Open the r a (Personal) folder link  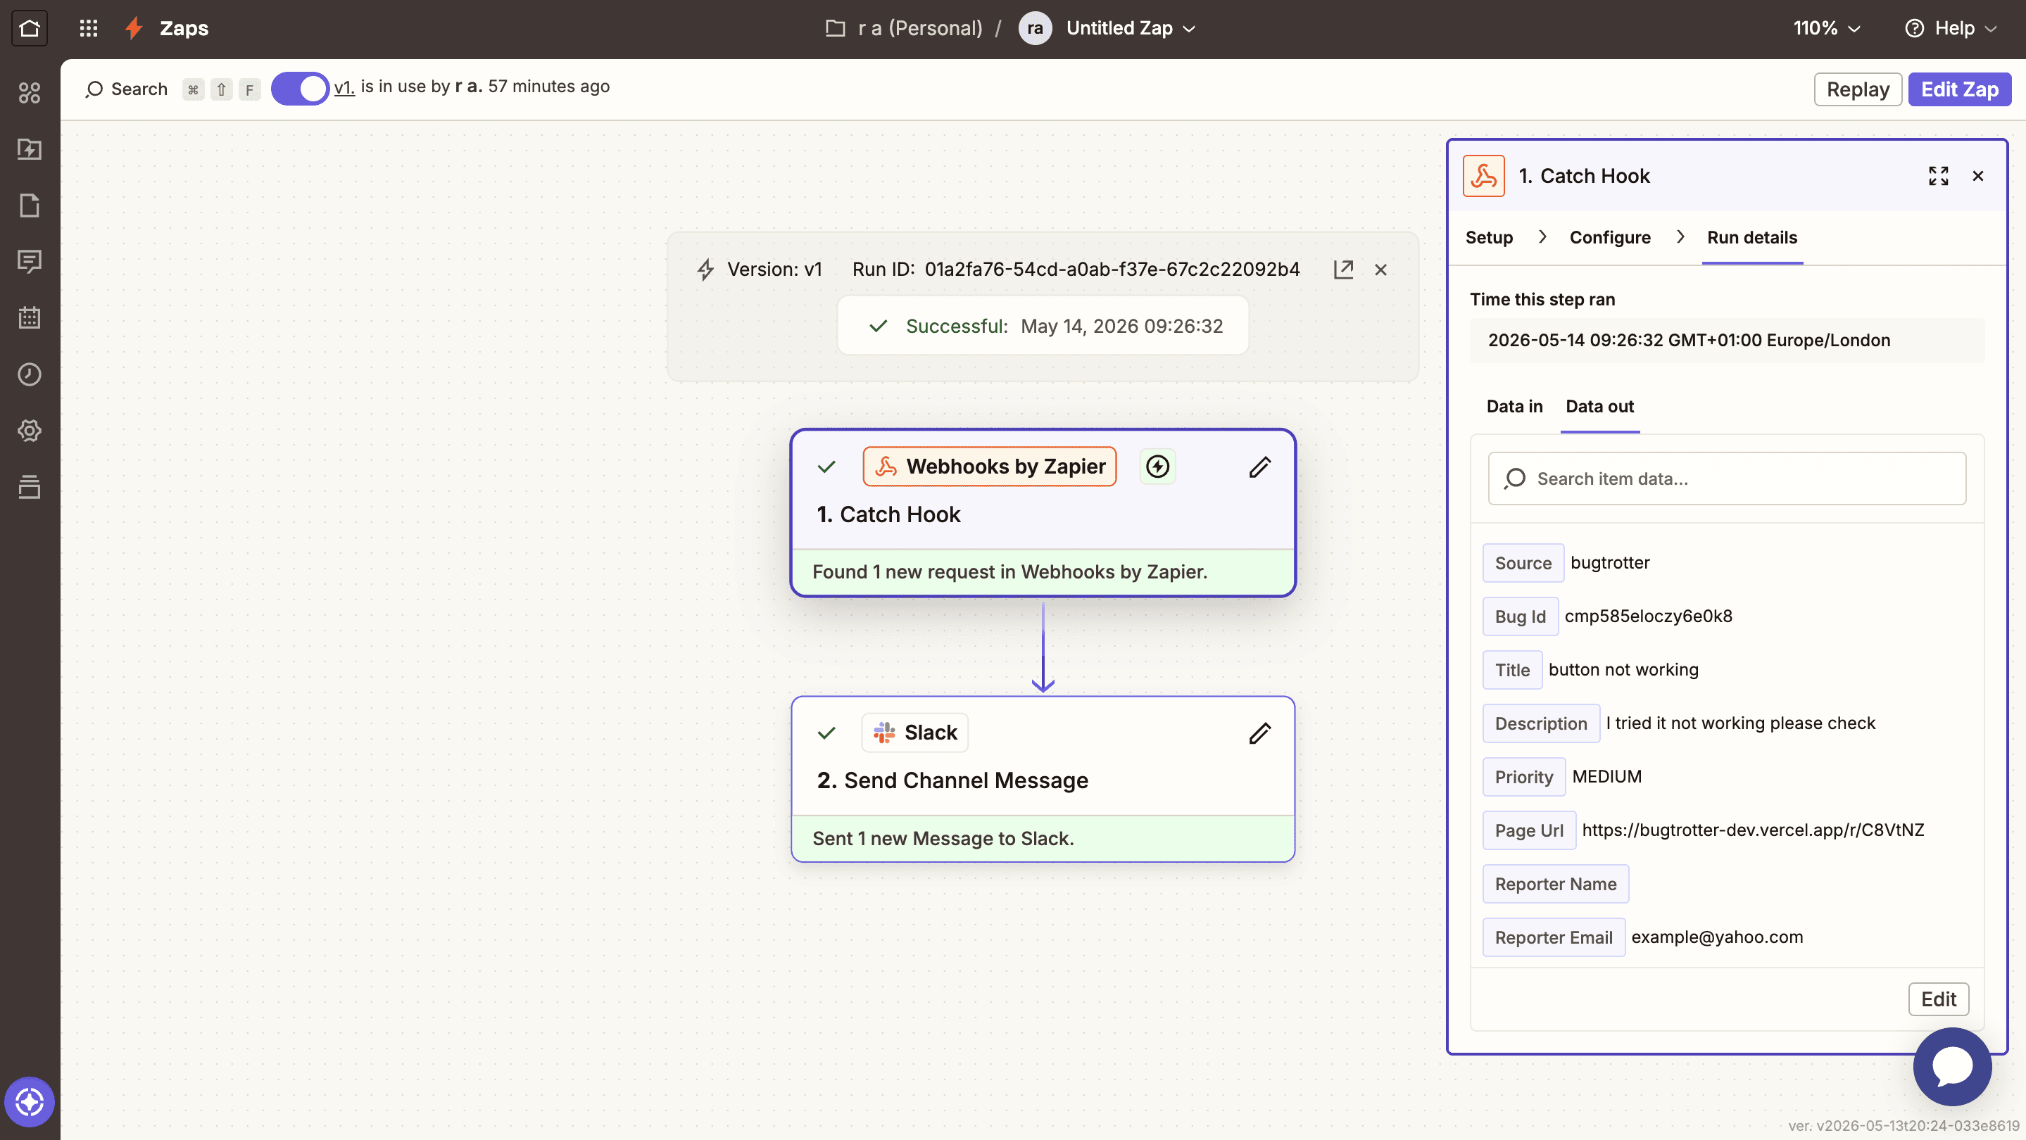(919, 28)
